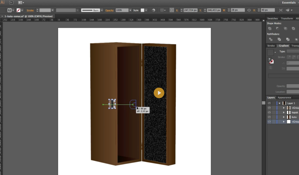Click the Gradient panel fill/stroke swatch
Image resolution: width=299 pixels, height=175 pixels.
pyautogui.click(x=270, y=60)
